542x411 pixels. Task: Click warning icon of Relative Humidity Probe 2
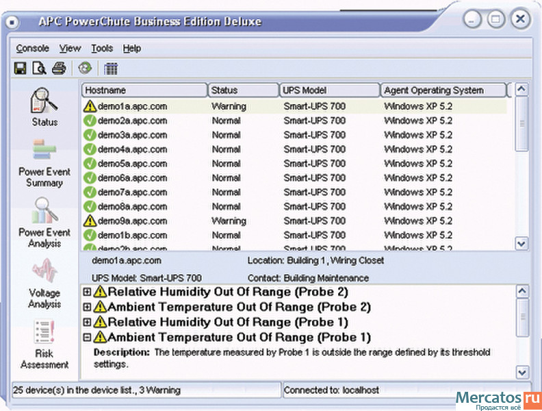(100, 292)
